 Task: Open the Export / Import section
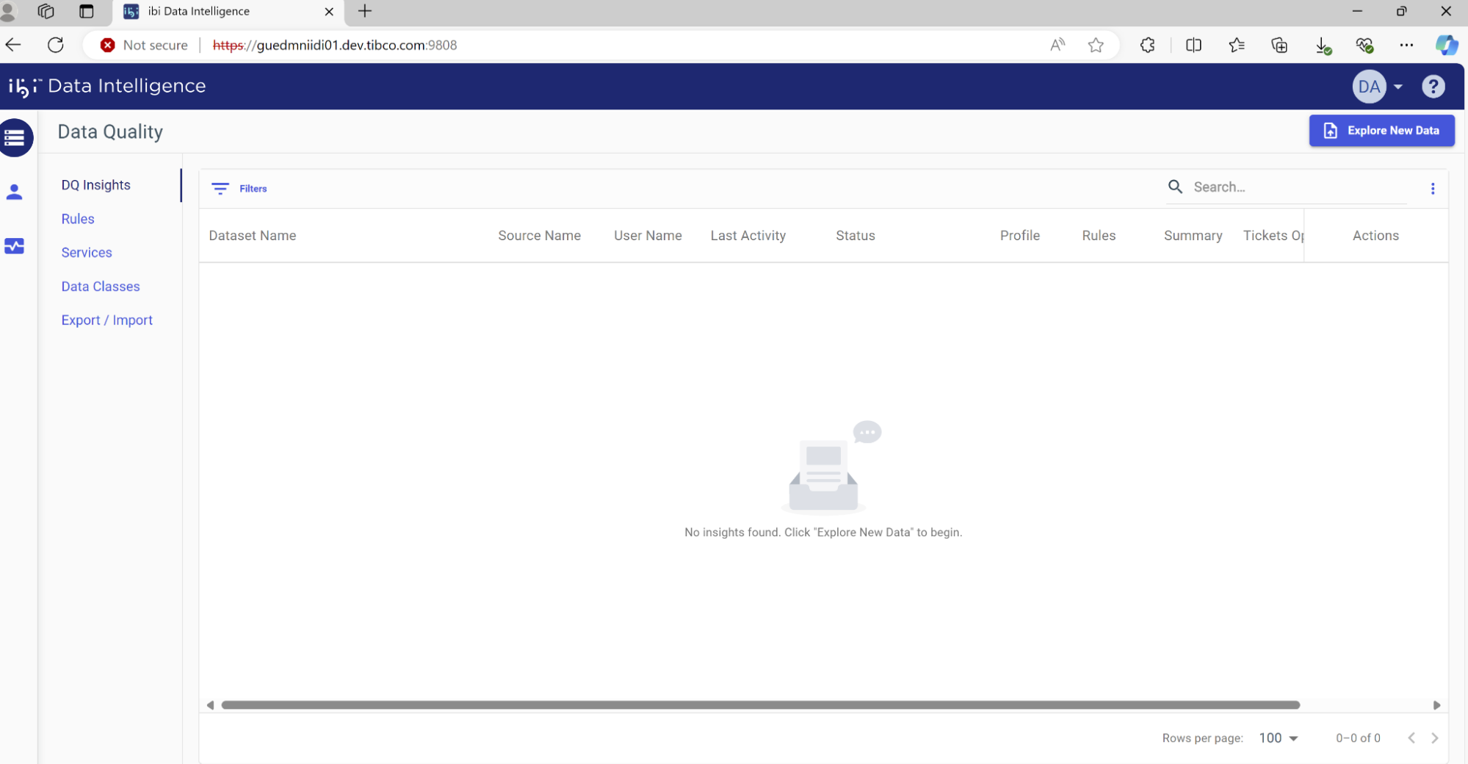pyautogui.click(x=107, y=320)
